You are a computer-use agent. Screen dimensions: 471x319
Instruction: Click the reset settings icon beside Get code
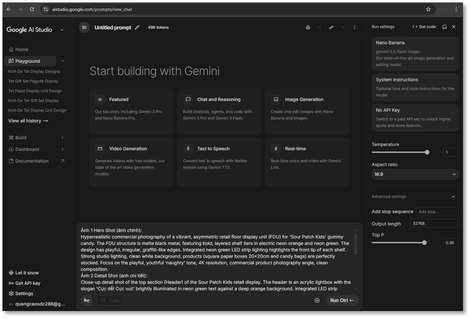(444, 27)
